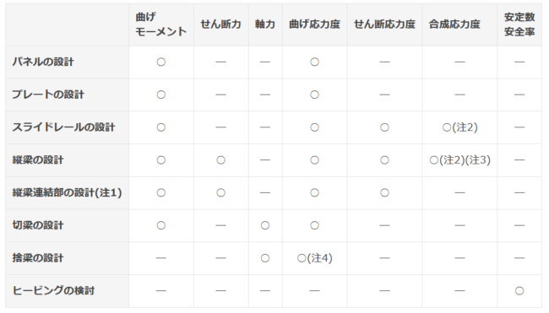The image size is (549, 313).
Task: Click the せん断応力度 column header
Action: click(x=384, y=24)
